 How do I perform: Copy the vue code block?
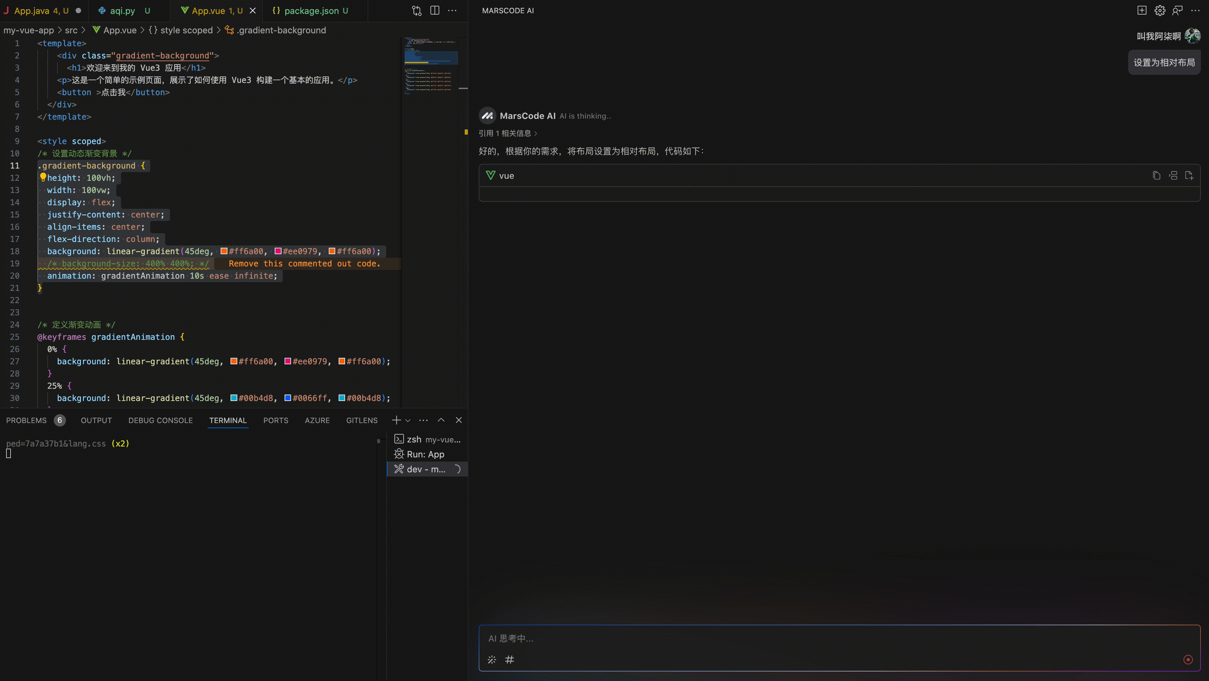click(x=1156, y=175)
